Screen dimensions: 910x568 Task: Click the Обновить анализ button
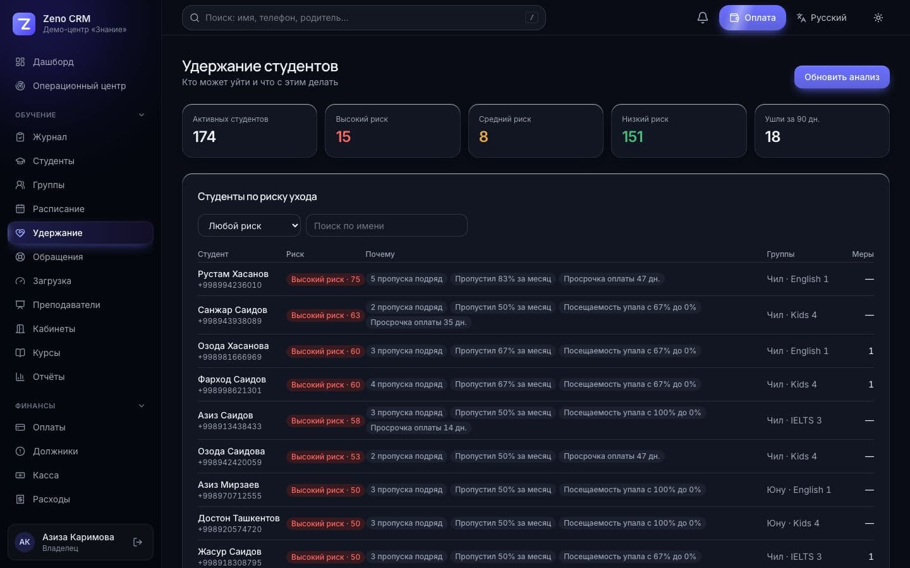coord(842,77)
